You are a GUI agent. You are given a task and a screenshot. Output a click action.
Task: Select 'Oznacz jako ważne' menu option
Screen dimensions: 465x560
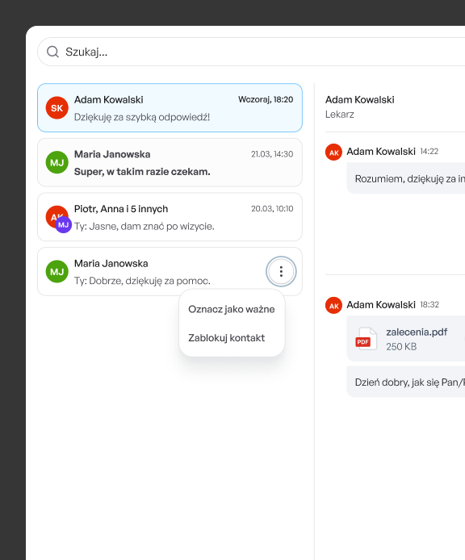pos(232,309)
